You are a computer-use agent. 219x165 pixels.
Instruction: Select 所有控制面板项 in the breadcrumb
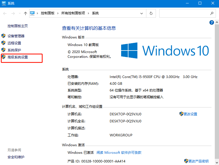coord(73,13)
